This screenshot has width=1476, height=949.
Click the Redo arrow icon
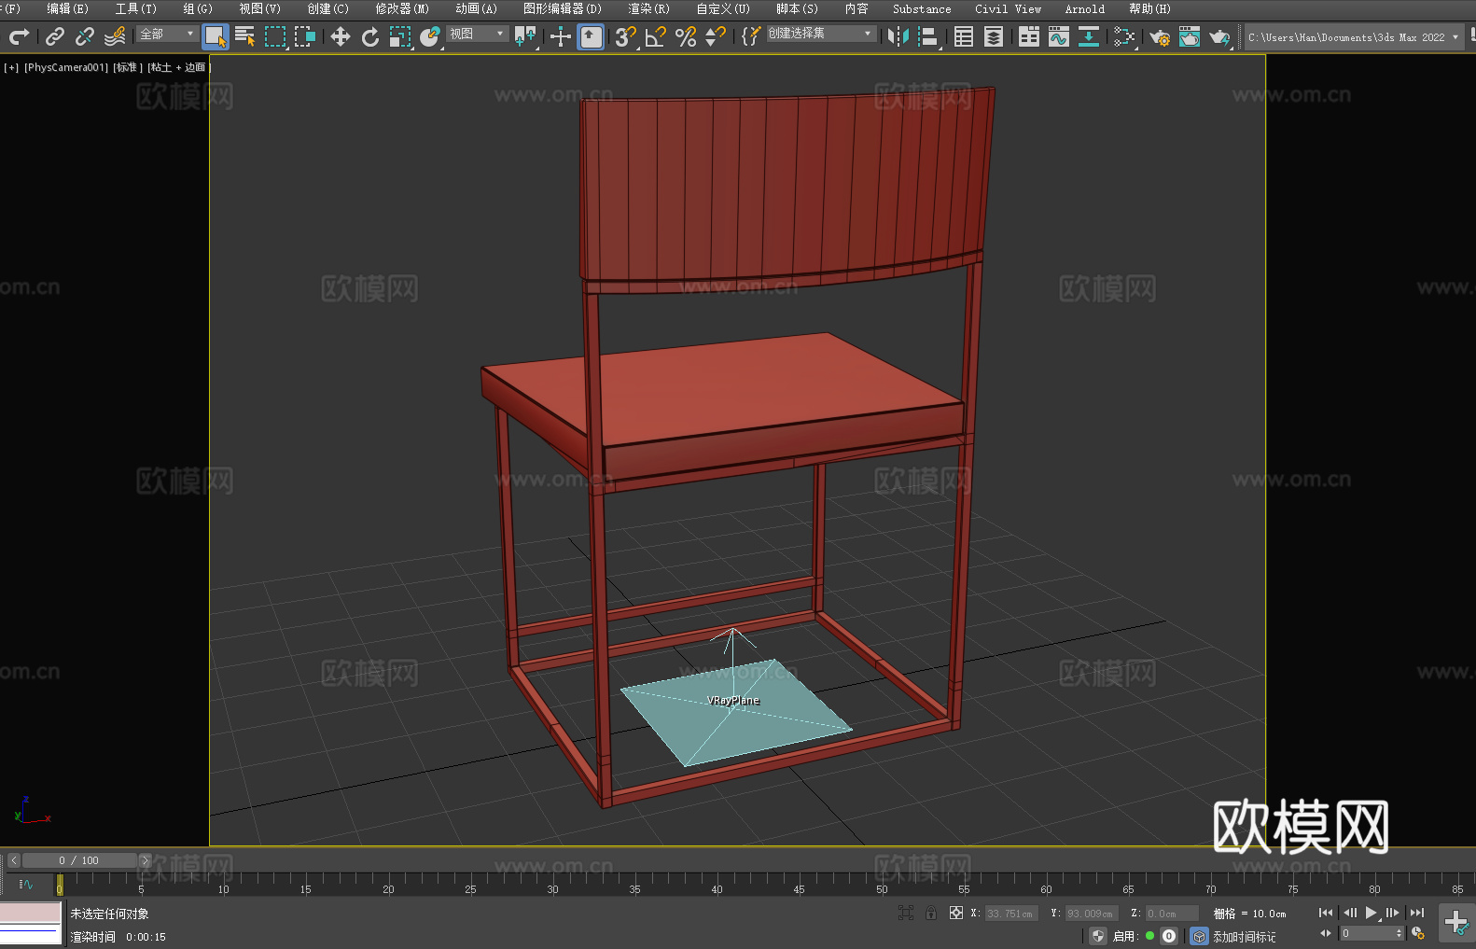(19, 37)
